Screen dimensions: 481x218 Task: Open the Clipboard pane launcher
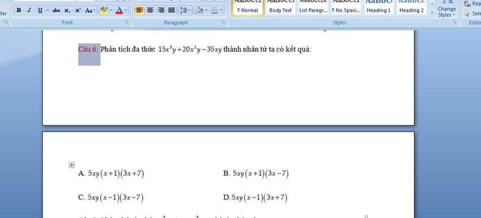point(6,22)
